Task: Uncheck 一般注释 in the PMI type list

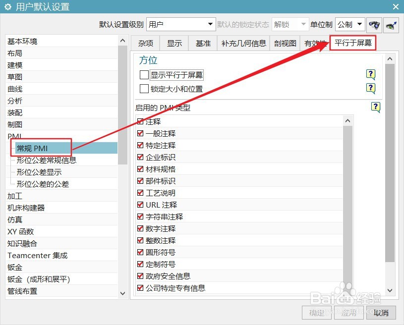Action: (x=140, y=133)
